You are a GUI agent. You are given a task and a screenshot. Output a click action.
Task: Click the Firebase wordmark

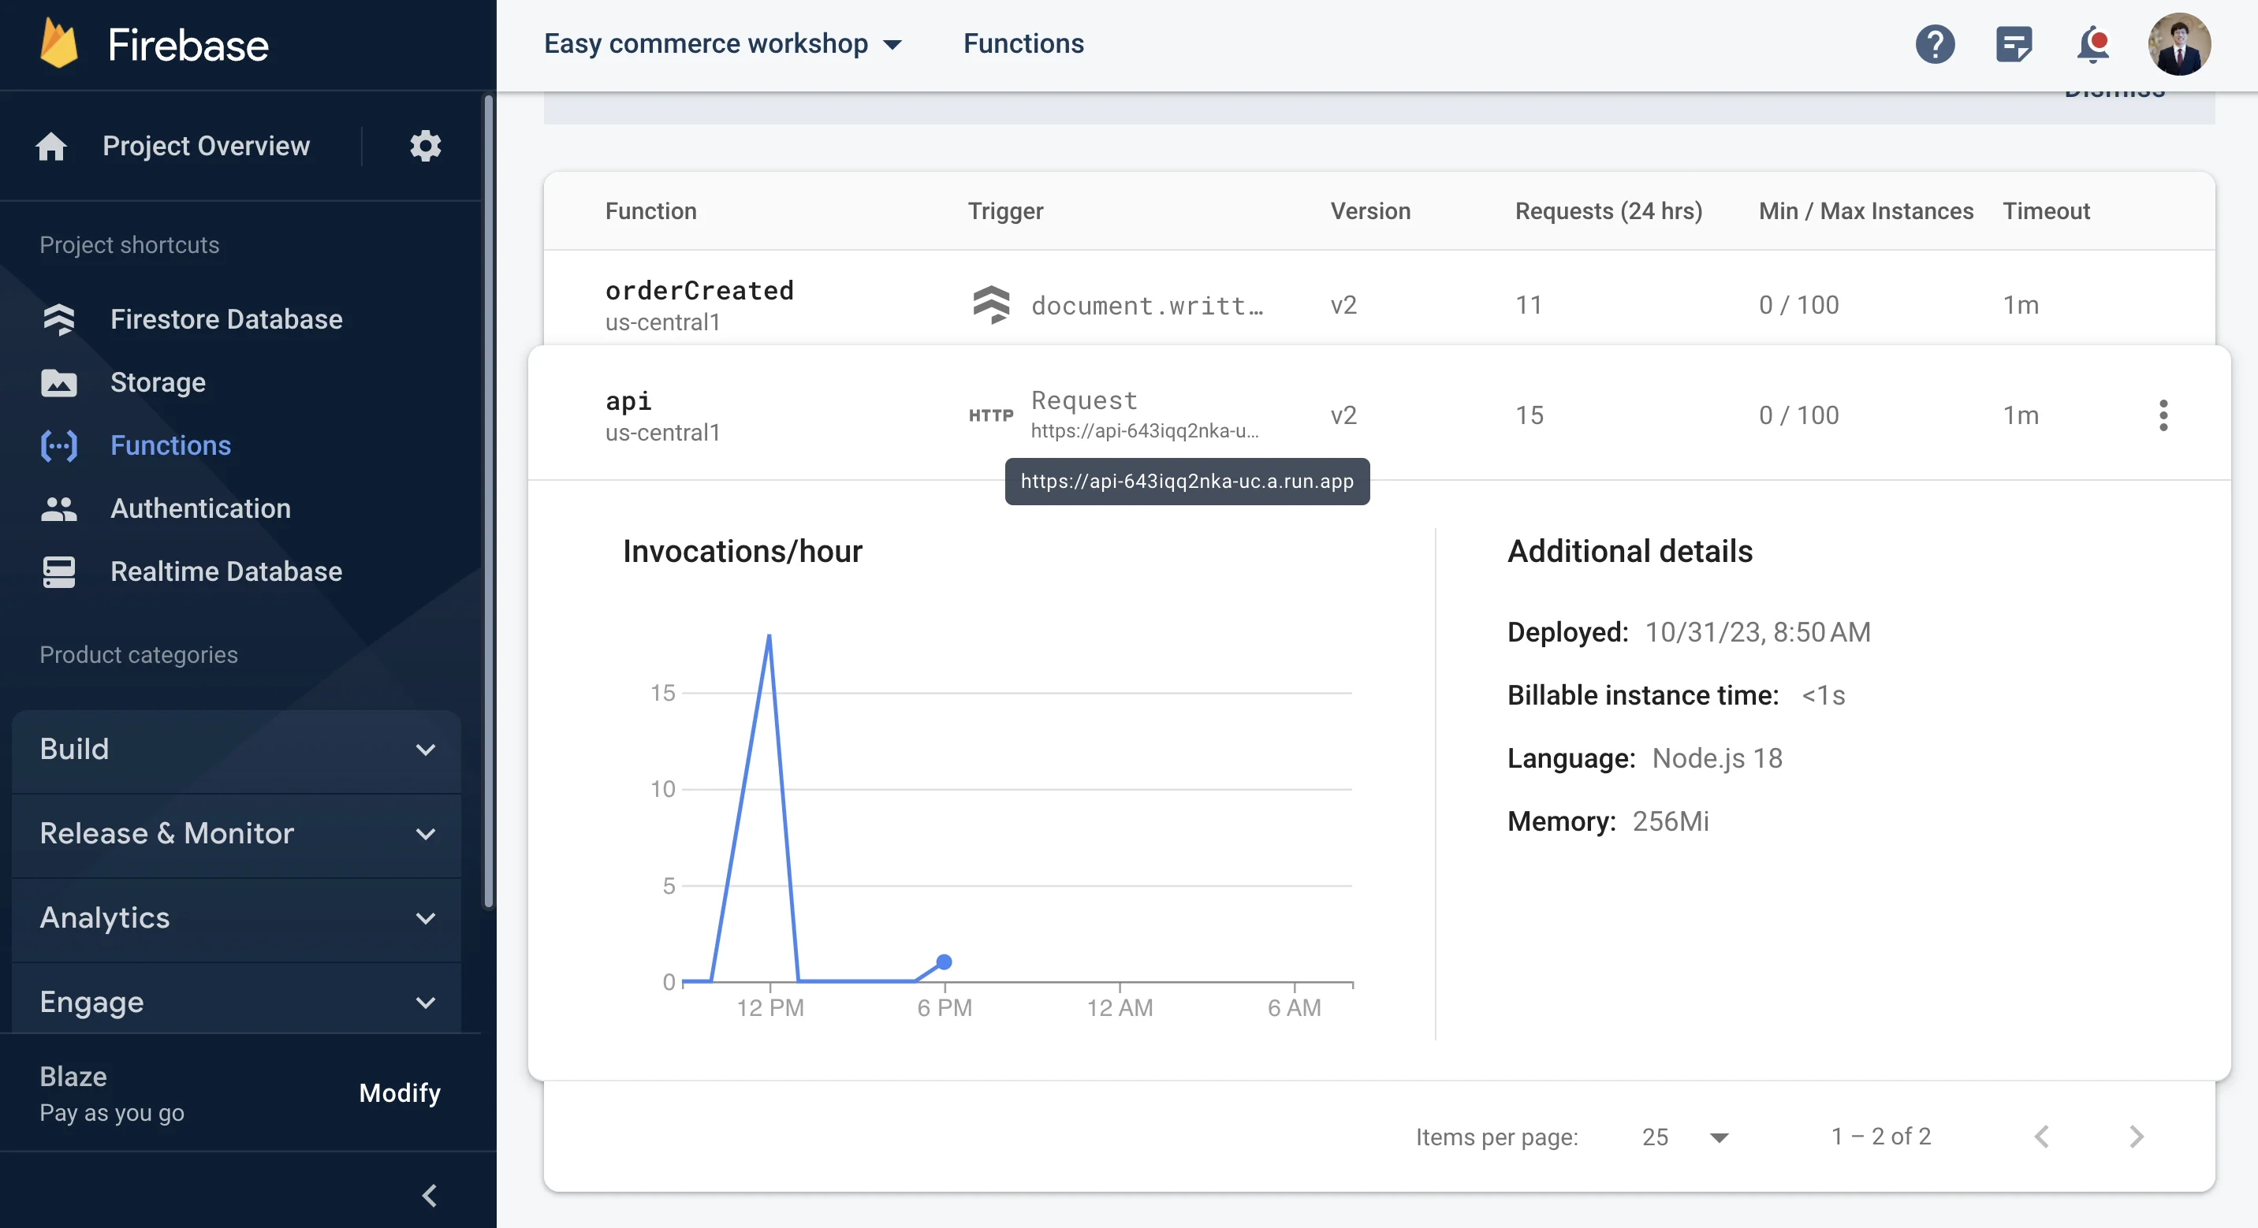point(188,45)
